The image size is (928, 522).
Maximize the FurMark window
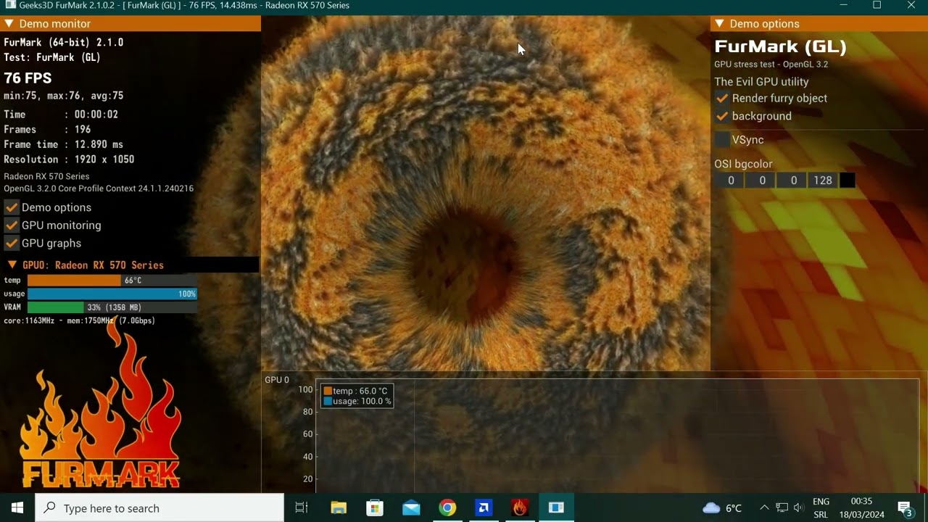[x=877, y=5]
